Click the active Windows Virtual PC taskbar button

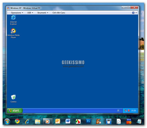coord(48,121)
